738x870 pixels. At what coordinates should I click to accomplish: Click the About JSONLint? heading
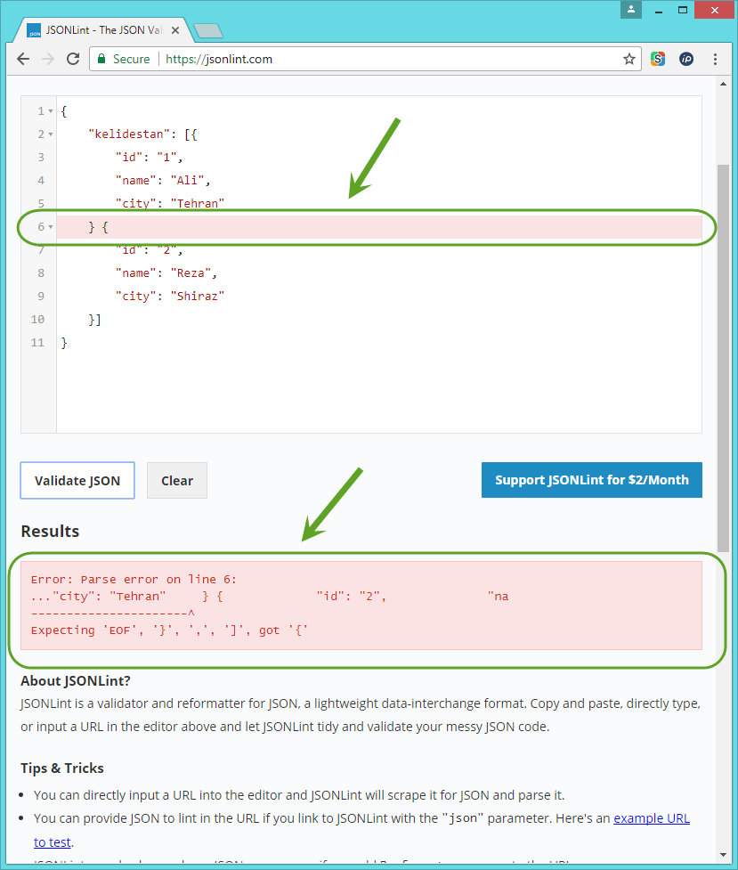[x=76, y=681]
